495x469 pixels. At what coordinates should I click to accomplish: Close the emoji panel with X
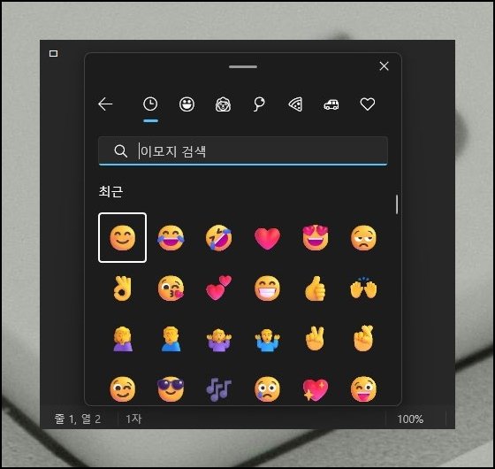coord(384,66)
